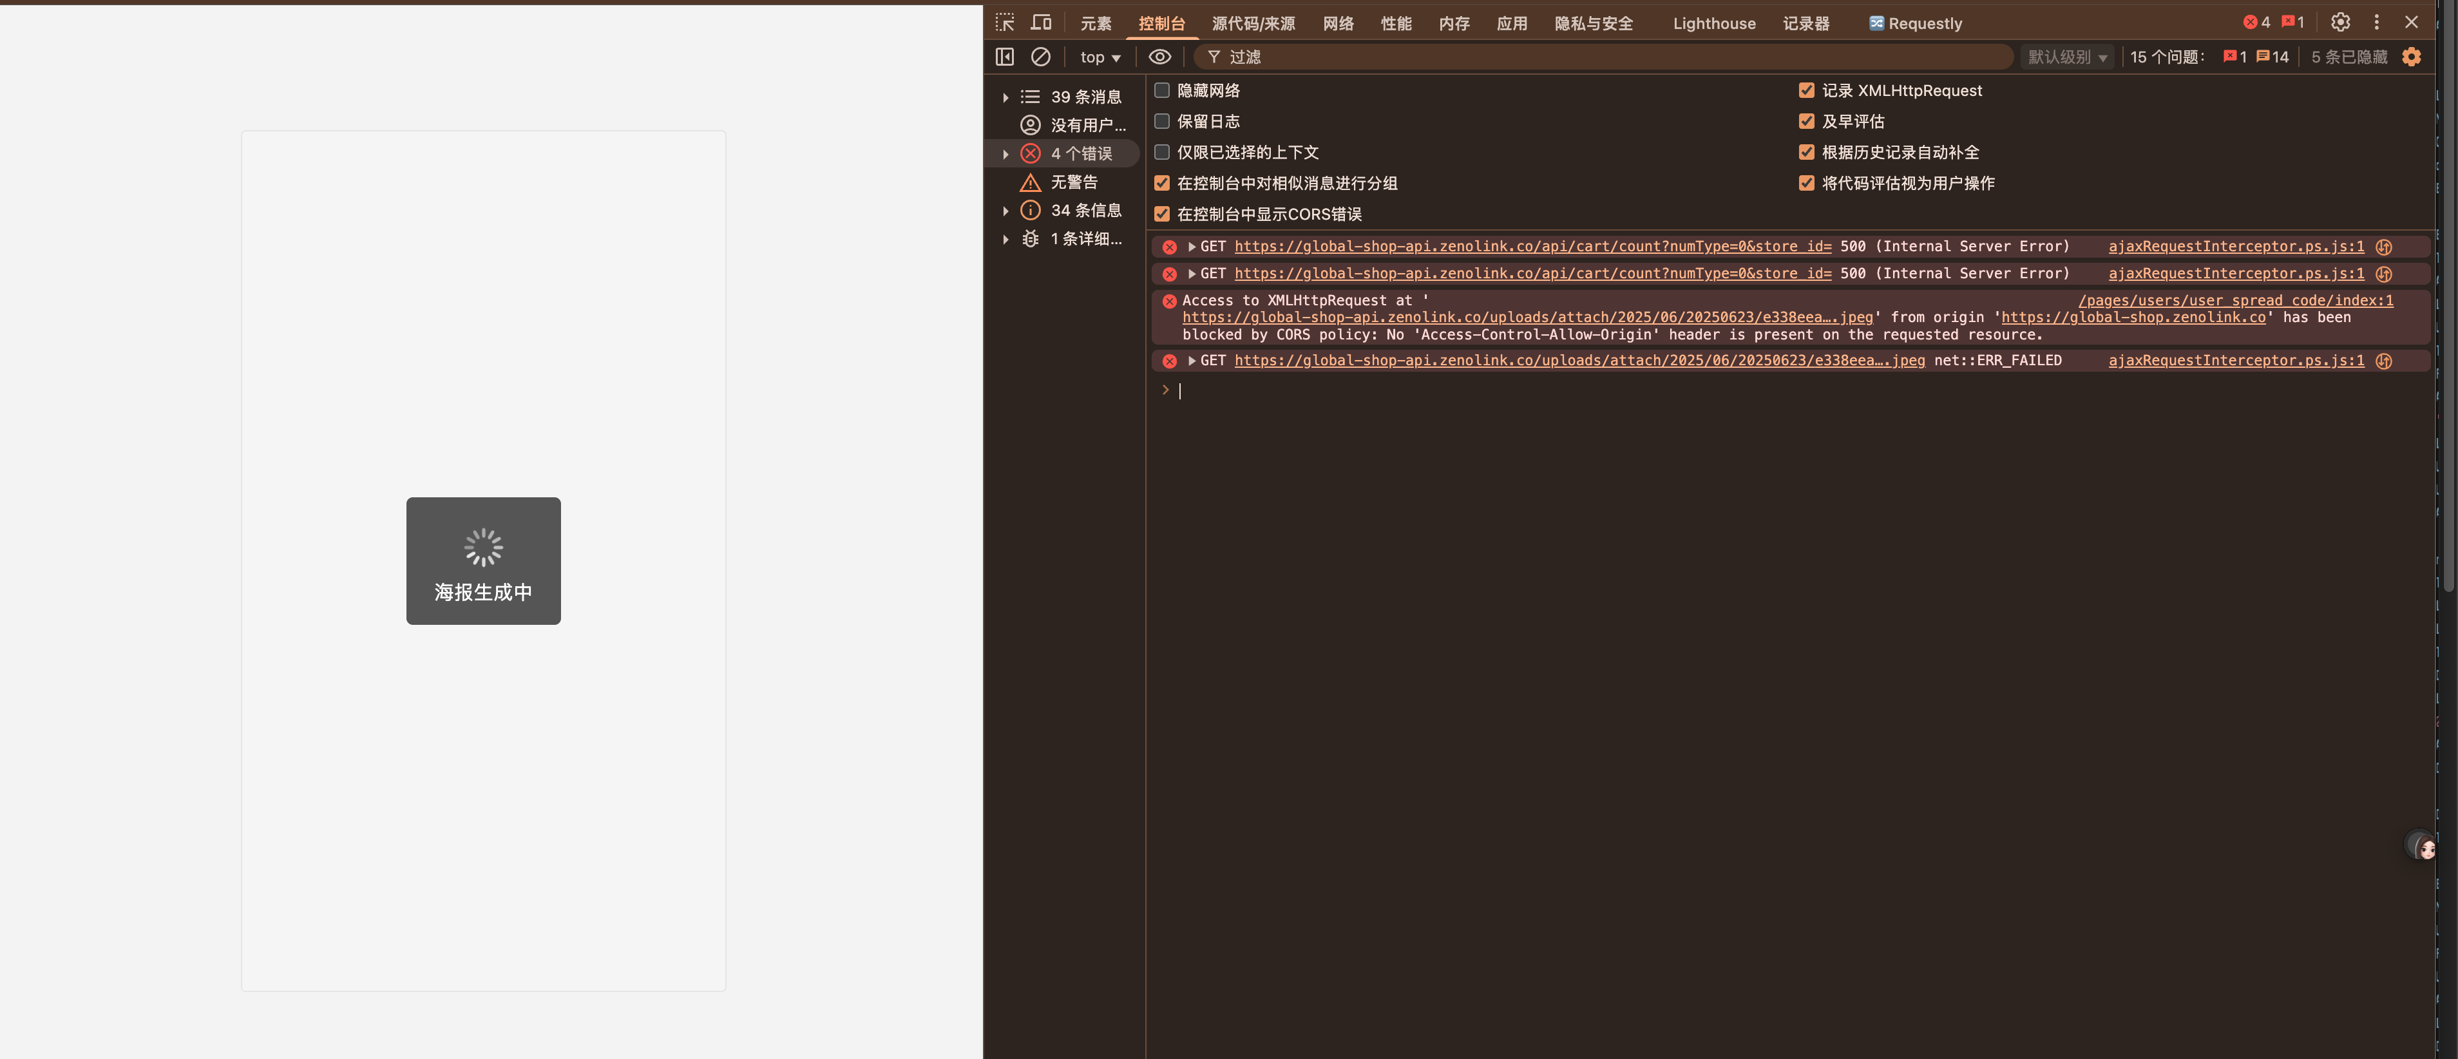Switch to the 网络 tab
This screenshot has width=2458, height=1059.
pyautogui.click(x=1338, y=23)
